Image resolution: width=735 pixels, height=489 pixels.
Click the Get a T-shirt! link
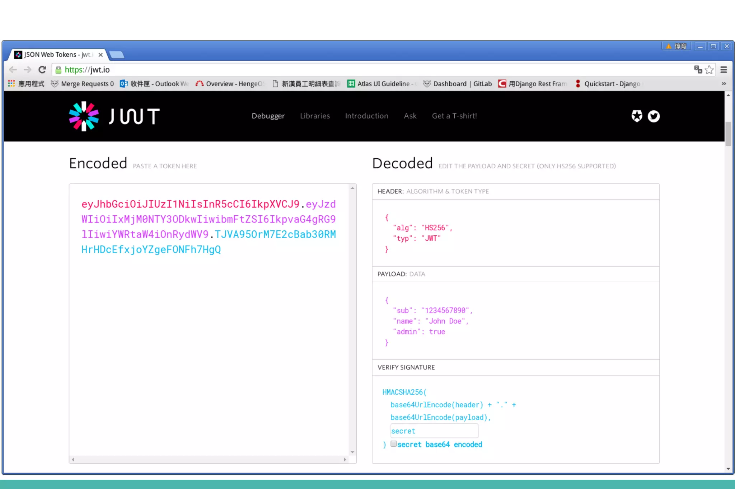click(x=454, y=116)
